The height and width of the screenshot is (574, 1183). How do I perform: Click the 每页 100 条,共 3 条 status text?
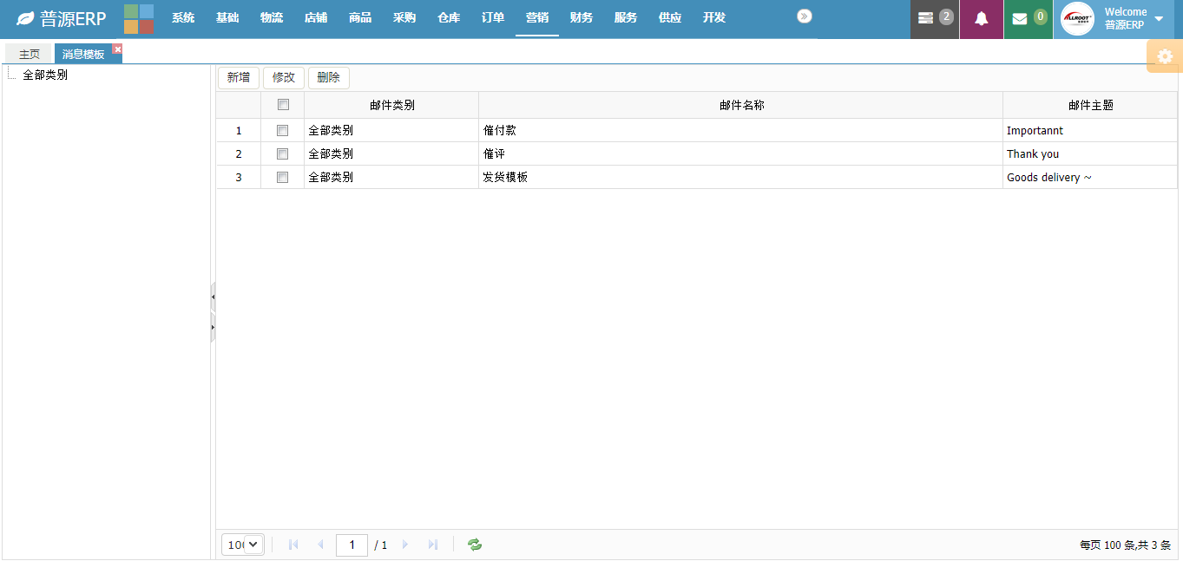[1125, 545]
